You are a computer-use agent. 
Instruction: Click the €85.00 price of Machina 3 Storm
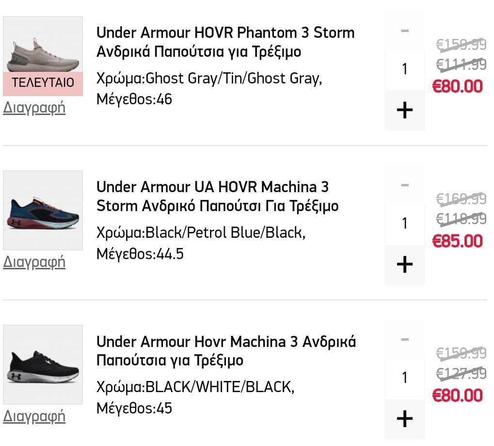(x=457, y=241)
